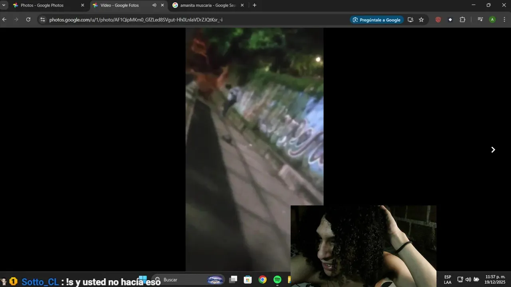The image size is (511, 287).
Task: Close the Video - Google Fotos tab
Action: (x=162, y=5)
